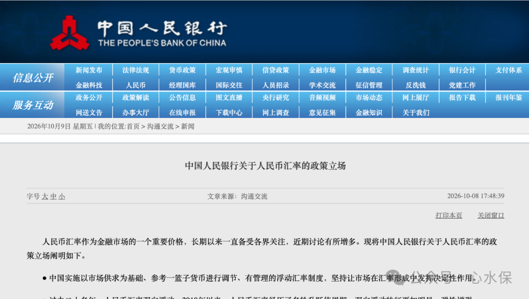Click the People's Bank of China red logo
Screen dimensions: 529x299
point(70,33)
